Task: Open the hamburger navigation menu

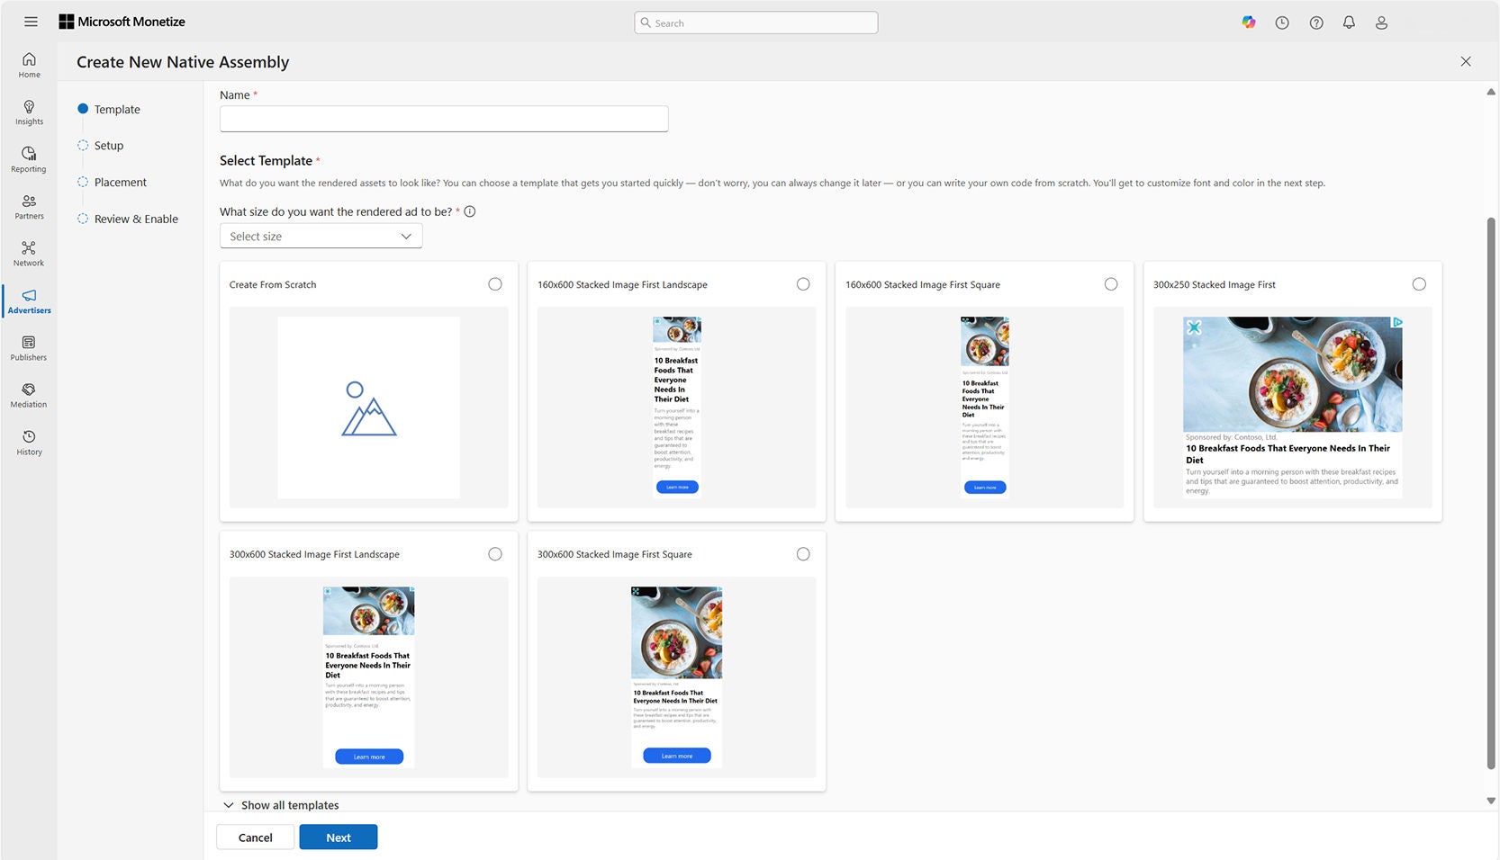Action: 31,22
